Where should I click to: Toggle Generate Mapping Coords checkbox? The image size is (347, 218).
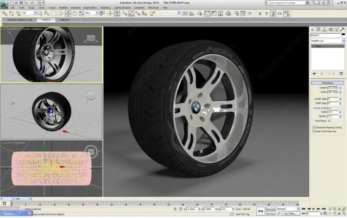coord(314,127)
